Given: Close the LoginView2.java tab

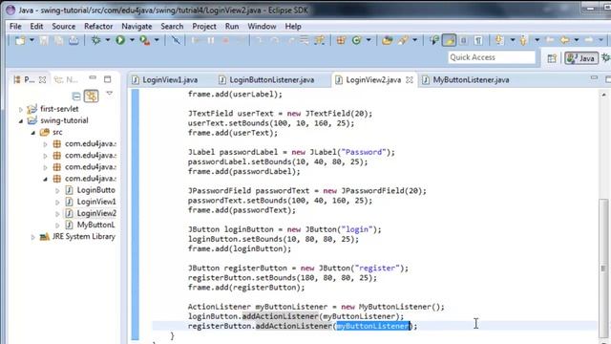Looking at the screenshot, I should pos(410,80).
